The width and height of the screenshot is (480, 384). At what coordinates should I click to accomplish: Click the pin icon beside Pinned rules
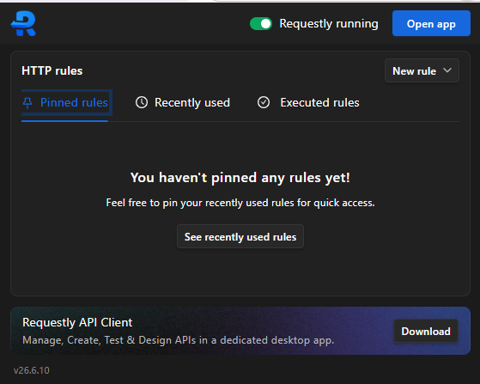tap(27, 103)
